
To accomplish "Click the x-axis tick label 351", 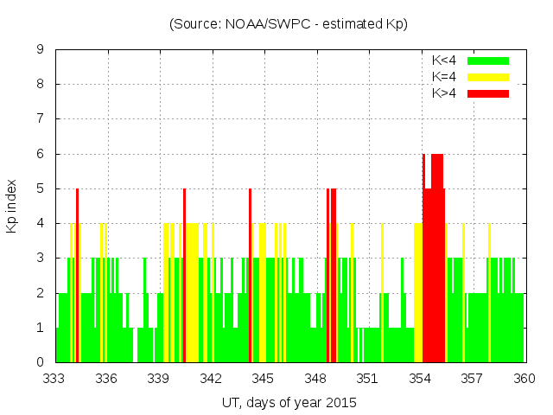I will click(367, 379).
